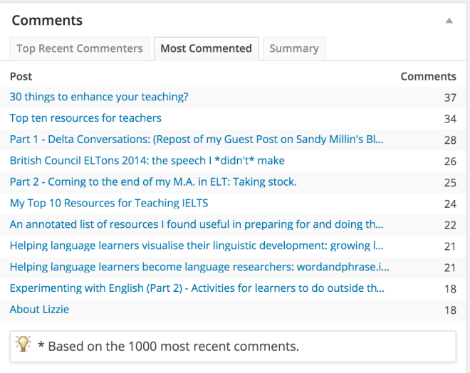
Task: Open Experimenting with English (Part 2) post
Action: point(197,289)
